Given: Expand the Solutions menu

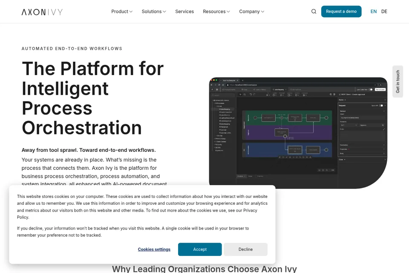Looking at the screenshot, I should pyautogui.click(x=154, y=12).
